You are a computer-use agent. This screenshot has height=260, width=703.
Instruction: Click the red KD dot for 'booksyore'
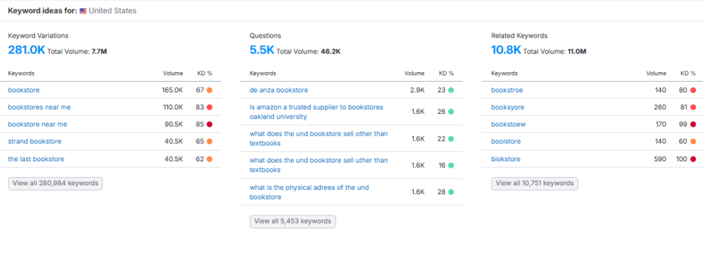click(693, 107)
